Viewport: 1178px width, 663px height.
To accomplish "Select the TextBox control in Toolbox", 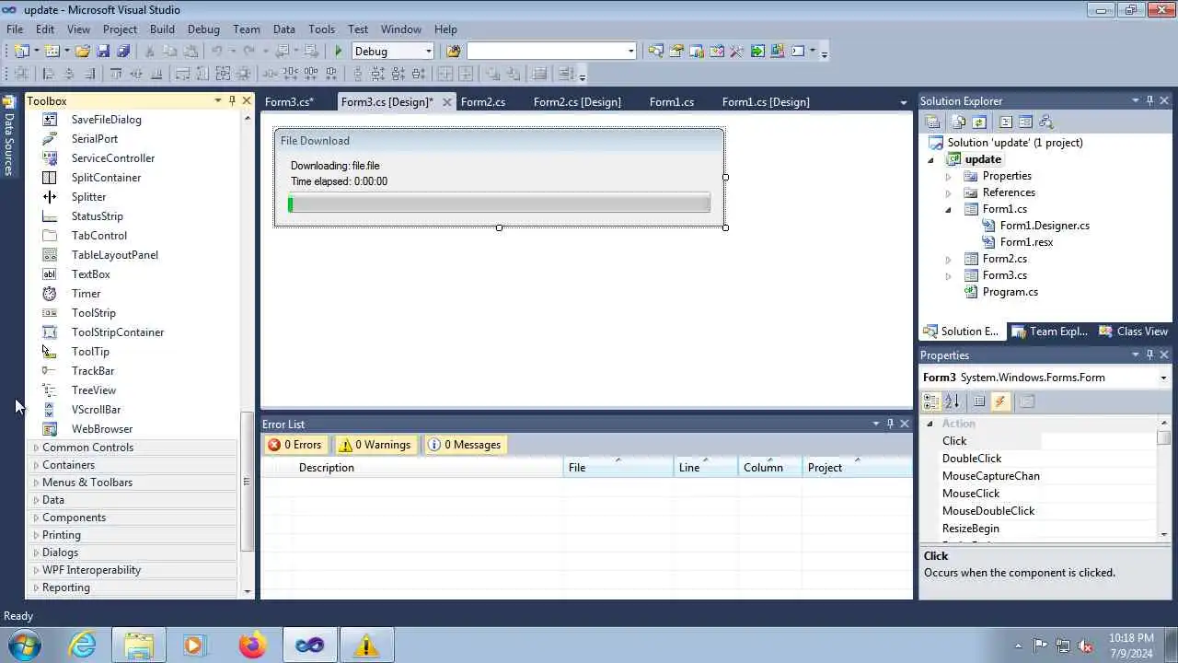I will tap(91, 274).
